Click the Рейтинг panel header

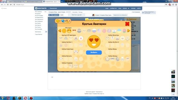(x=132, y=19)
